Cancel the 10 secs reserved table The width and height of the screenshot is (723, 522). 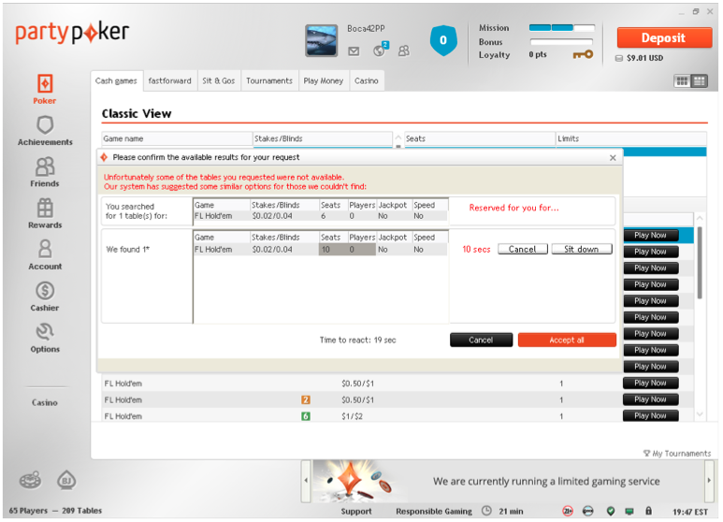click(523, 249)
